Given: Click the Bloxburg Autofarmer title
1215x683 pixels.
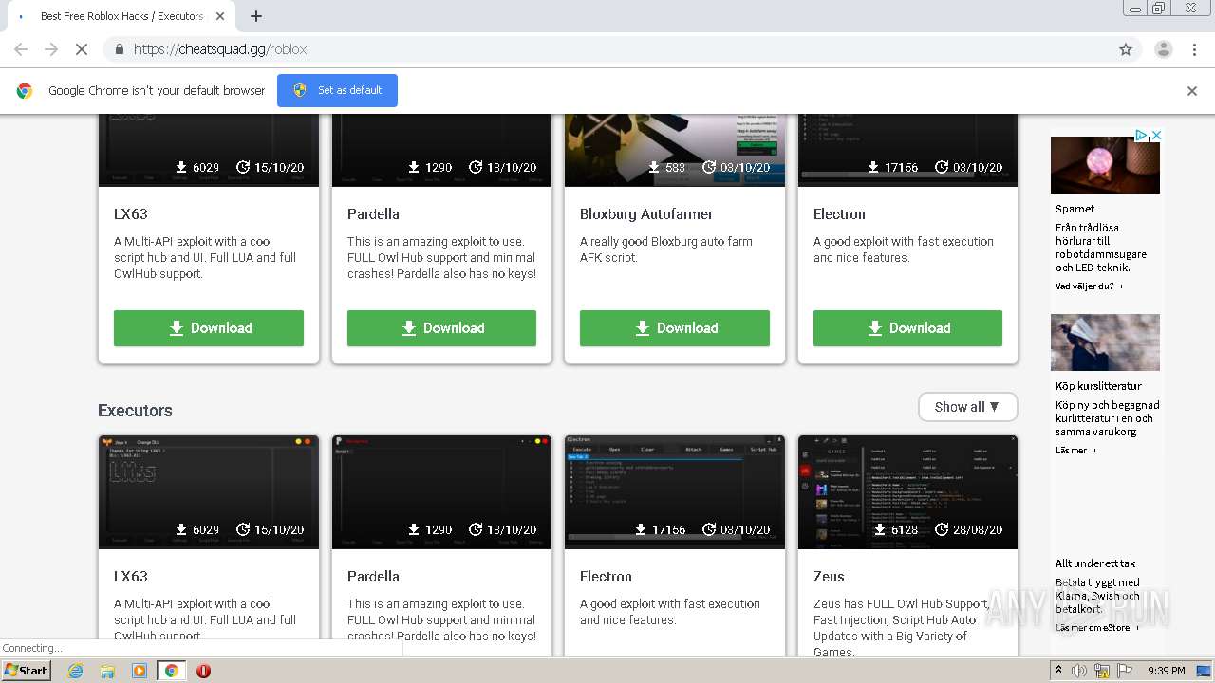Looking at the screenshot, I should (646, 214).
